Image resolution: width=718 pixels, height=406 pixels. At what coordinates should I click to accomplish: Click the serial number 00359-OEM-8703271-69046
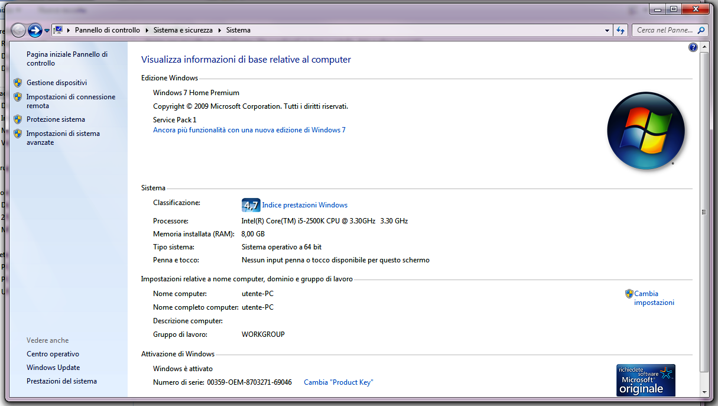(x=249, y=382)
